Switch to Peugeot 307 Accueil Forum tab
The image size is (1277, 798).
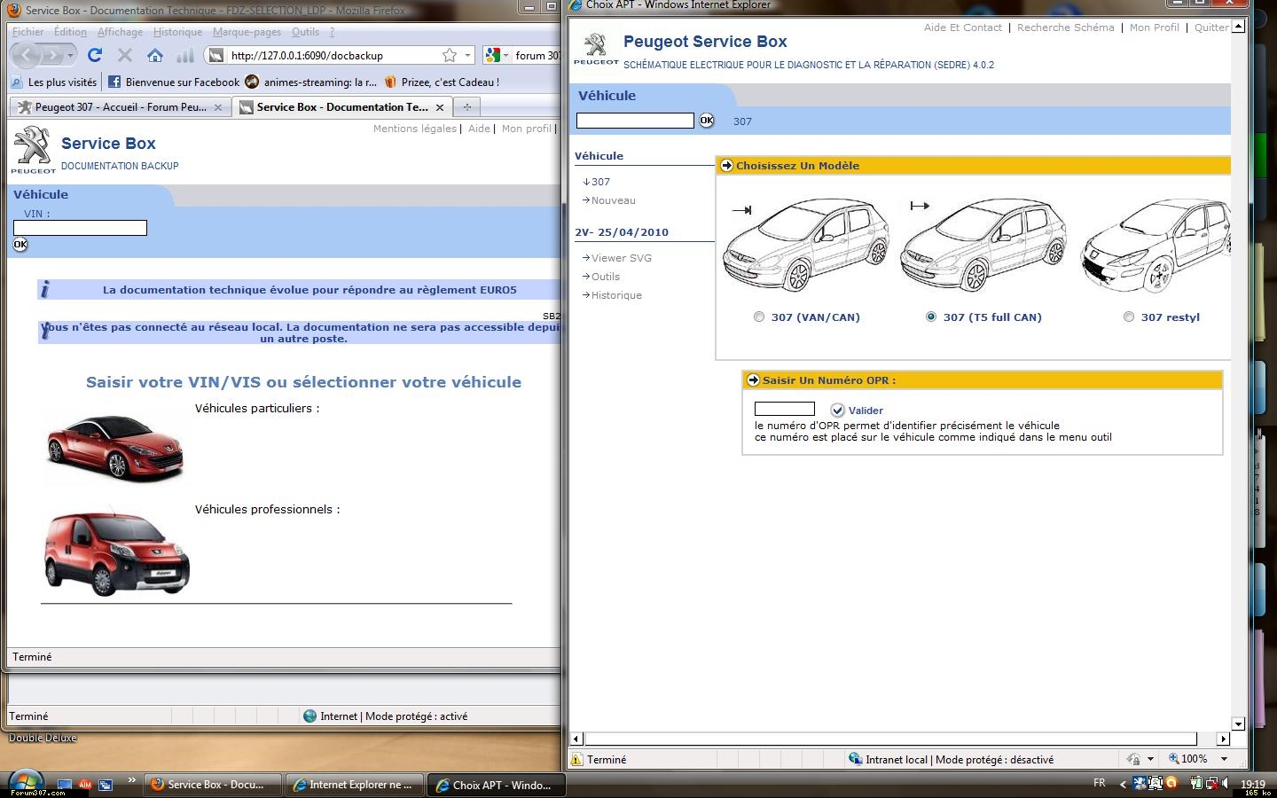119,107
